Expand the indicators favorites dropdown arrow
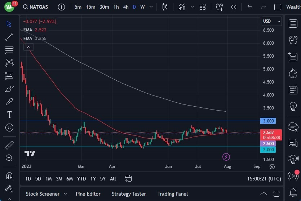 click(x=192, y=7)
